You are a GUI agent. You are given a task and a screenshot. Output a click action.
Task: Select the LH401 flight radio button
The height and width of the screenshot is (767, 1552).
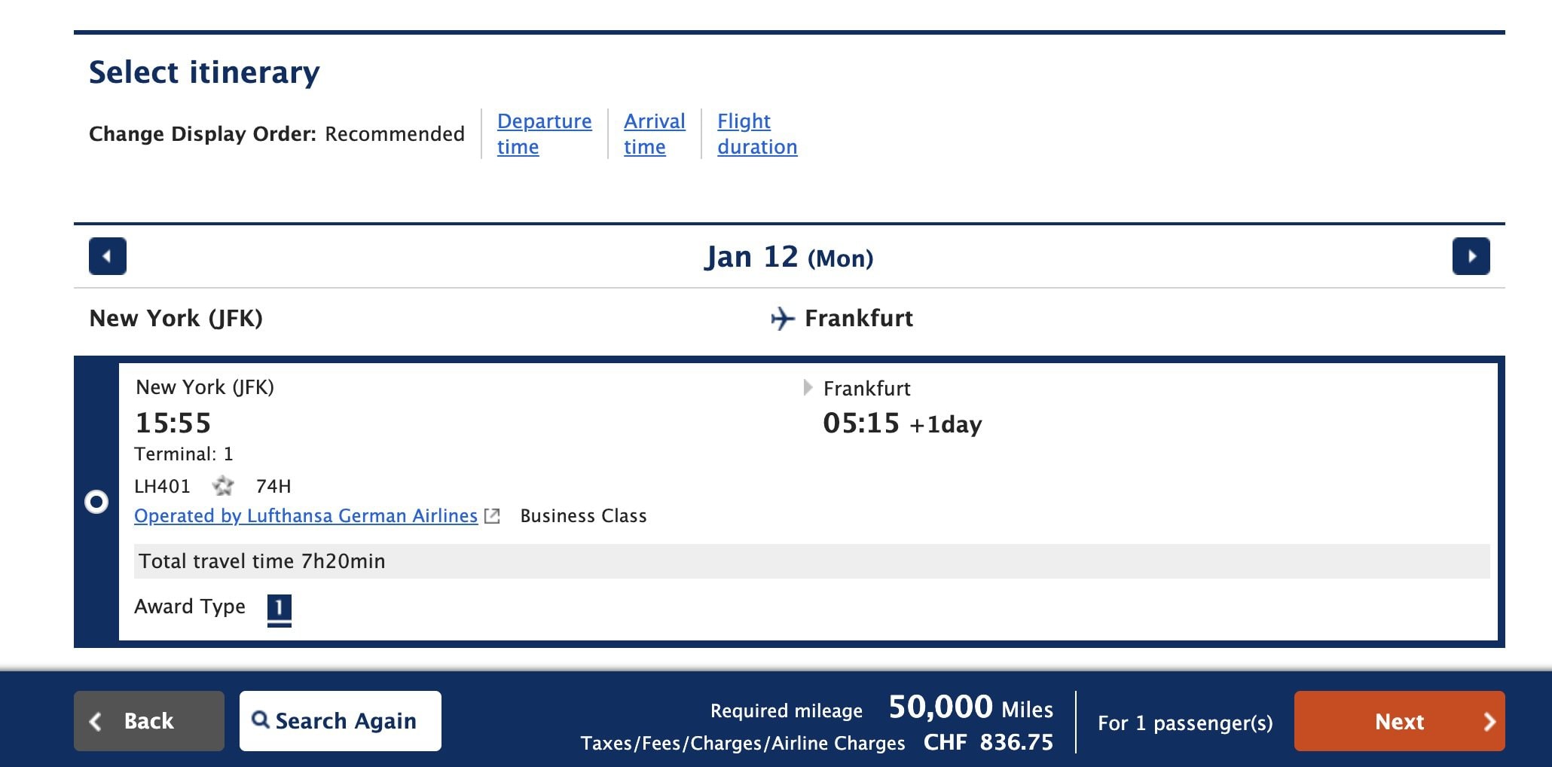pos(96,502)
